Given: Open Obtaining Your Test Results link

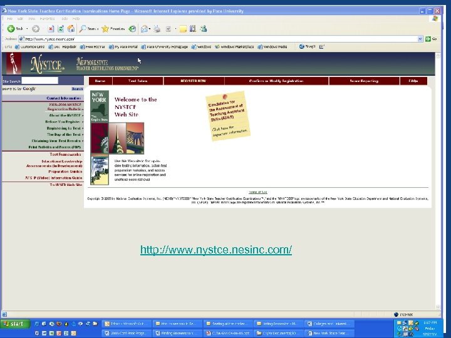Looking at the screenshot, I should pyautogui.click(x=57, y=141).
